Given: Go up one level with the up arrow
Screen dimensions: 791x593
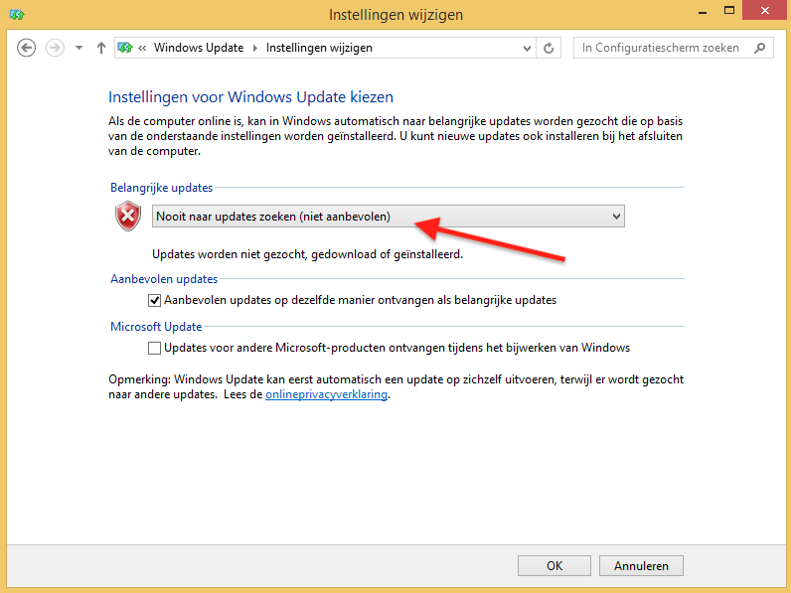Looking at the screenshot, I should 100,48.
